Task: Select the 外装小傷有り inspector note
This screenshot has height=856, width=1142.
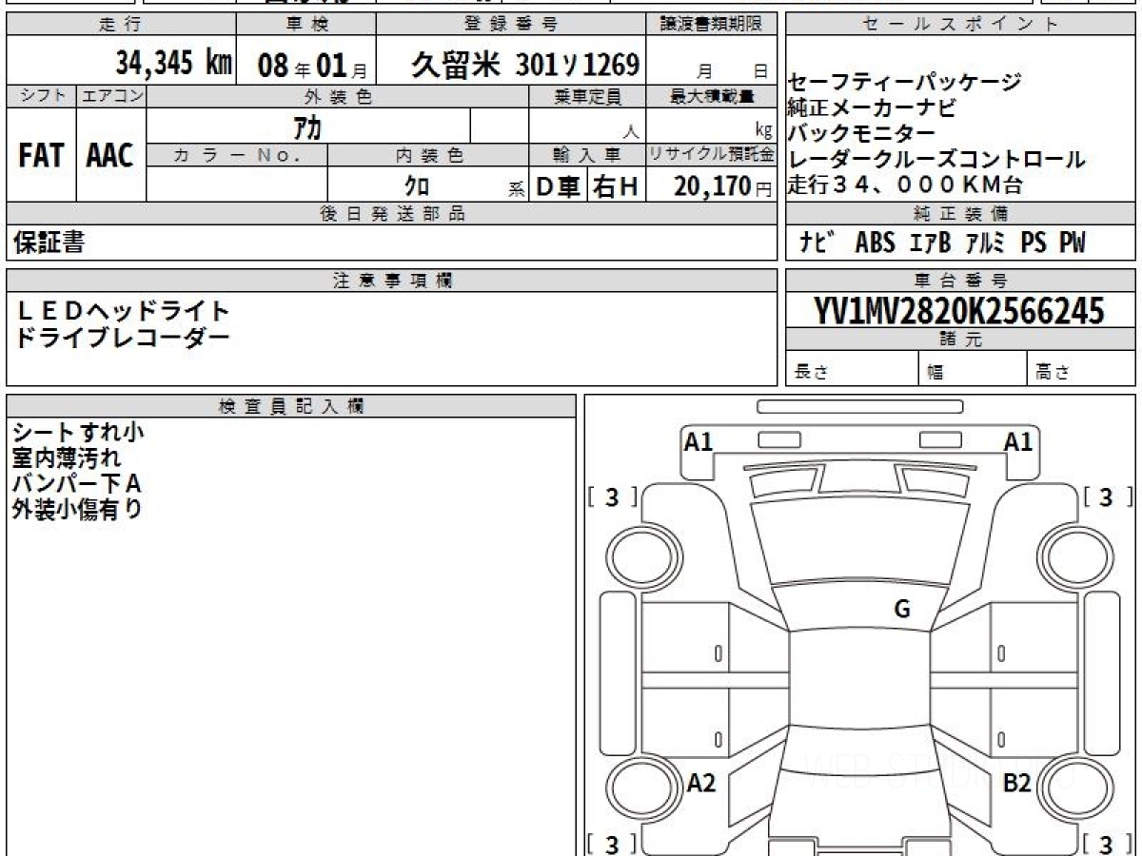Action: point(77,509)
